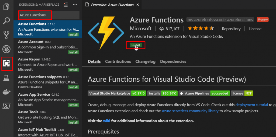
Task: Select Azure Repos 1.149.2 in results list
Action: click(48, 64)
